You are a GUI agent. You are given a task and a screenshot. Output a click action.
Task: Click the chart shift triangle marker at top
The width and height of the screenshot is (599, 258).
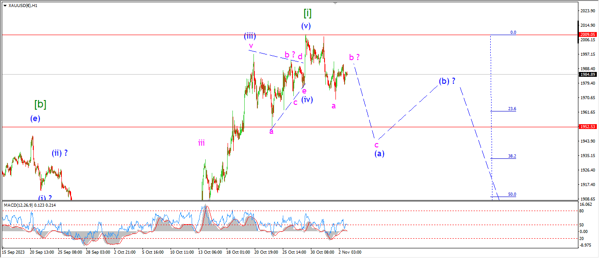tap(335, 3)
